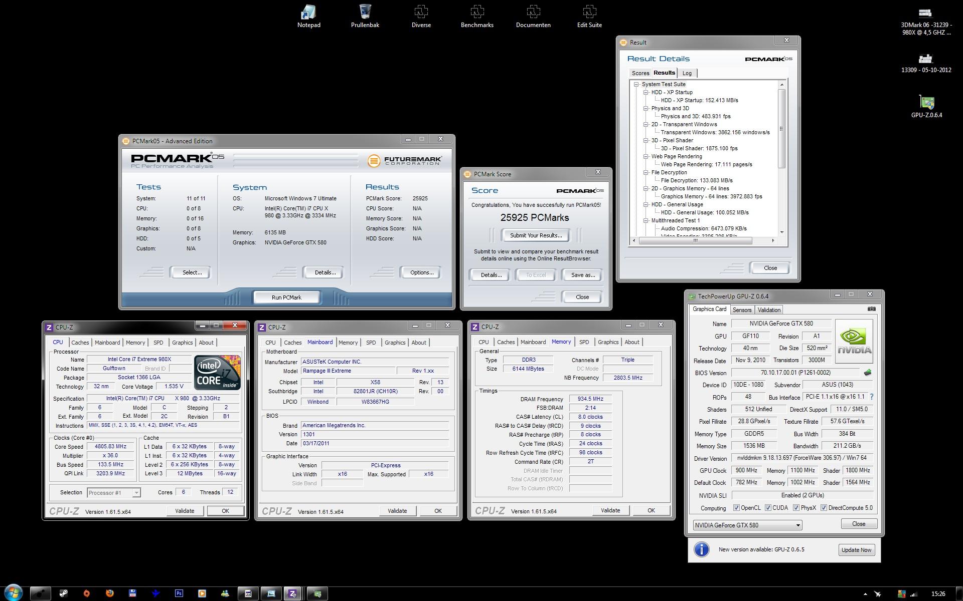This screenshot has width=963, height=601.
Task: Open the floppy disk taskbar icon
Action: 133,593
